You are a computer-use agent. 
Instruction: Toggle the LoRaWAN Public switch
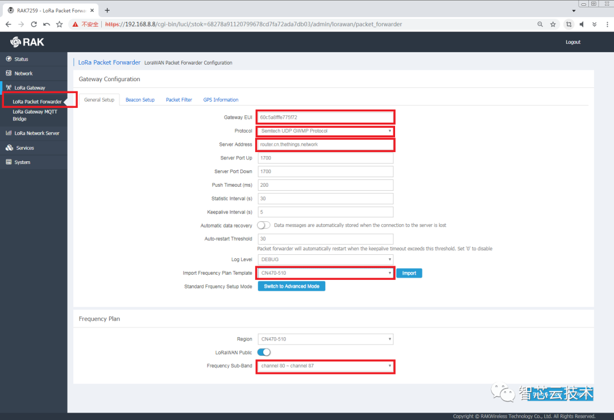[264, 352]
